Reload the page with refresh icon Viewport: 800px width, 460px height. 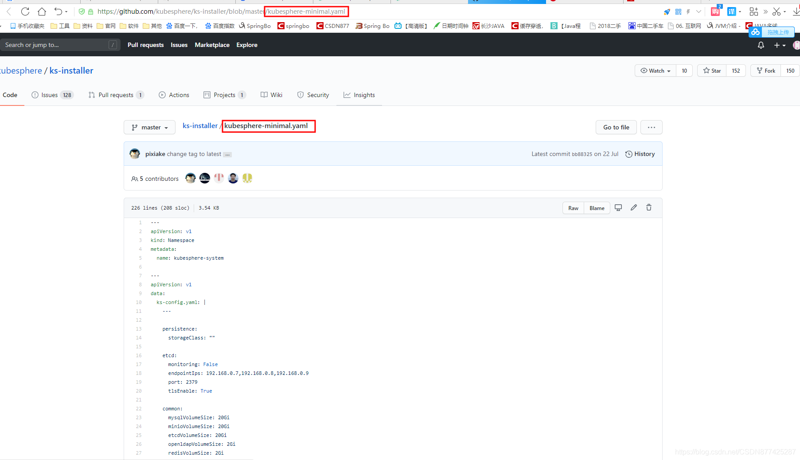coord(25,12)
